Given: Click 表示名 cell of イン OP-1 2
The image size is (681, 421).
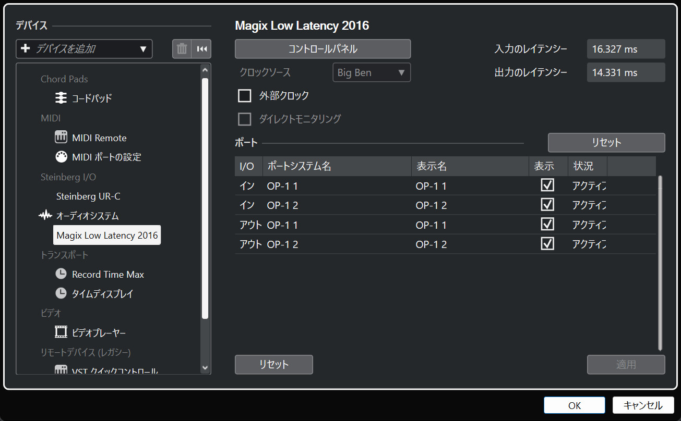Looking at the screenshot, I should tap(470, 205).
